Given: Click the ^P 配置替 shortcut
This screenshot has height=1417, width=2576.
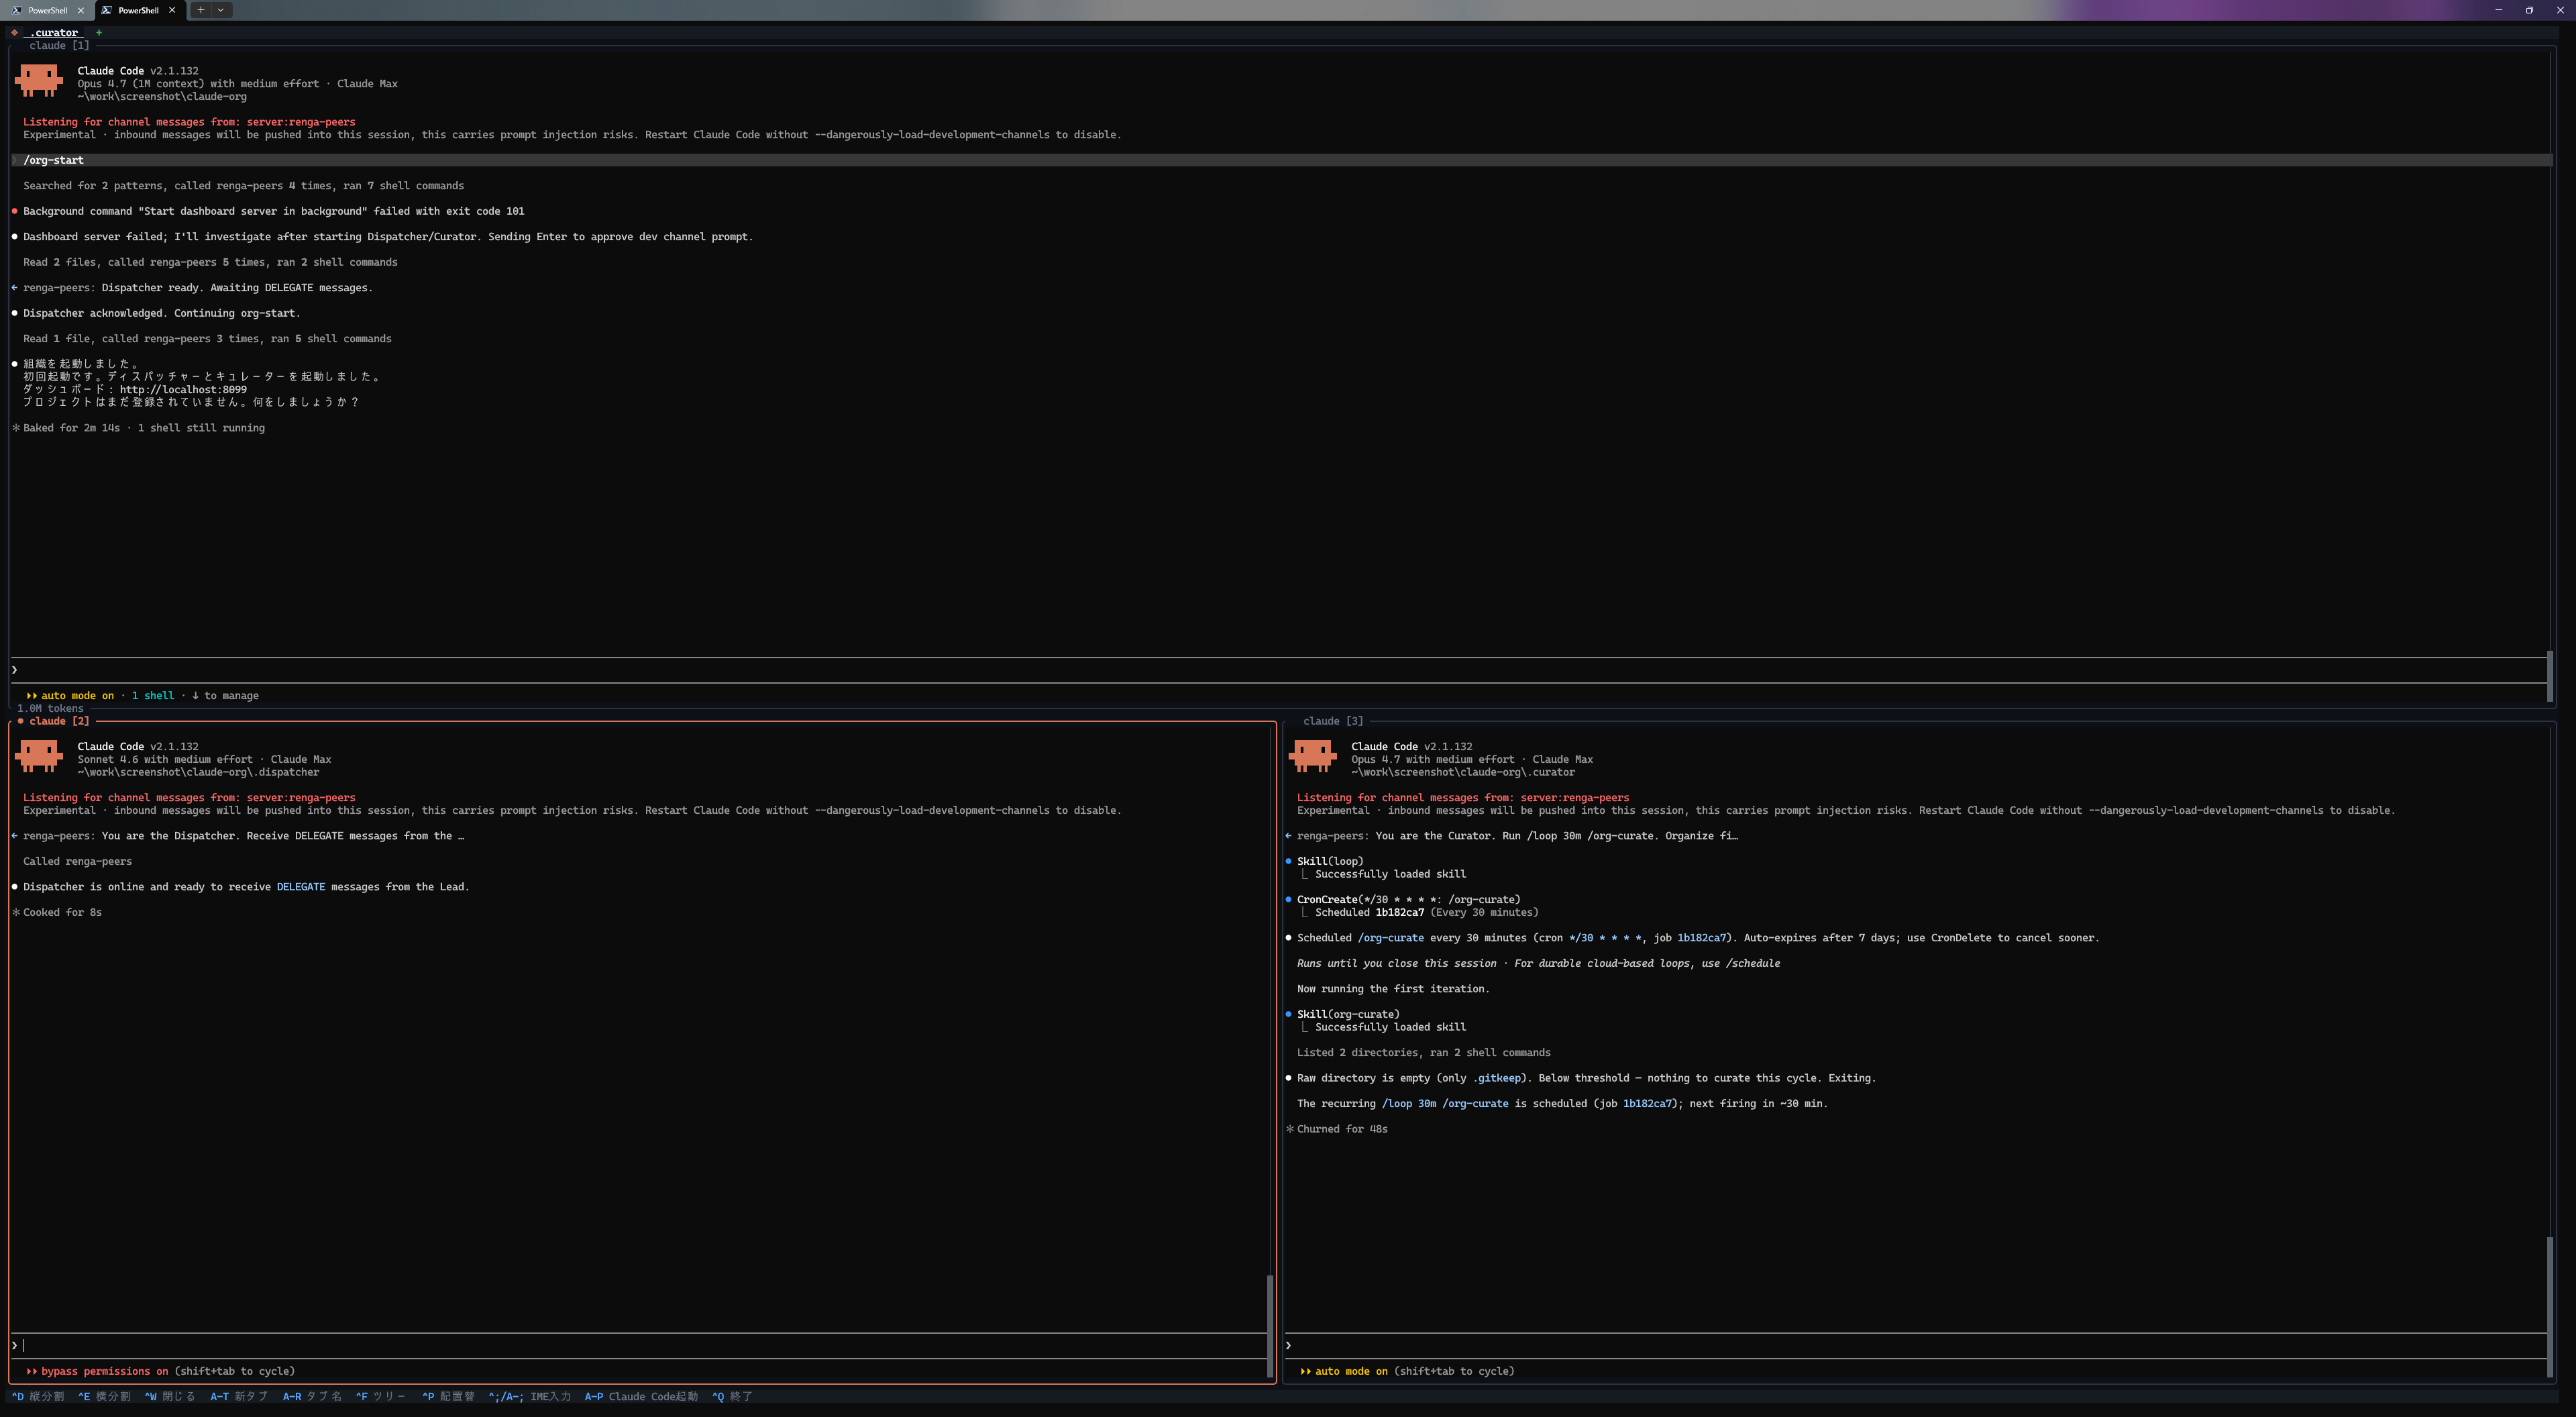Looking at the screenshot, I should 448,1397.
